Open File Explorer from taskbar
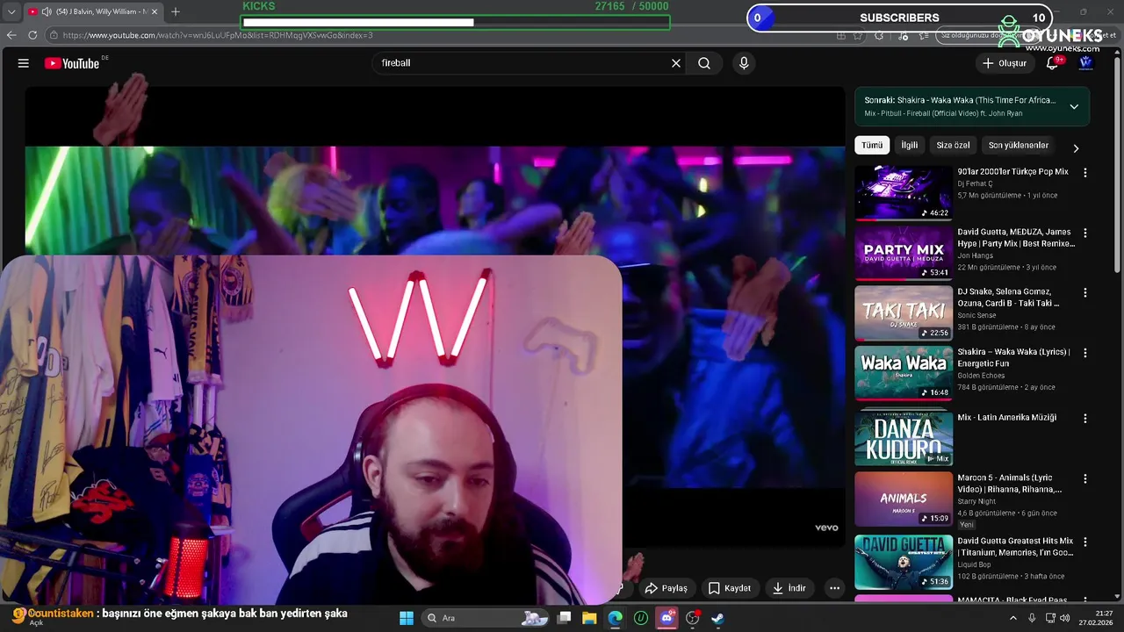This screenshot has width=1124, height=632. point(589,618)
